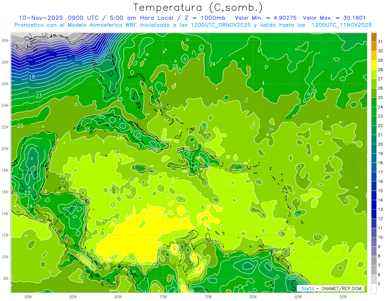Image resolution: width=389 pixels, height=301 pixels.
Task: Click the "75W" longitude label
Action: (163, 297)
